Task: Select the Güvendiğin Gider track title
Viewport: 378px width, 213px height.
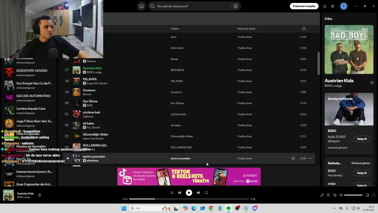Action: click(x=95, y=135)
